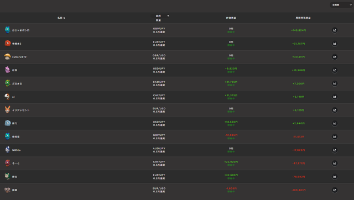
Task: Open chart for the +19,508円 row
Action: coord(335,70)
